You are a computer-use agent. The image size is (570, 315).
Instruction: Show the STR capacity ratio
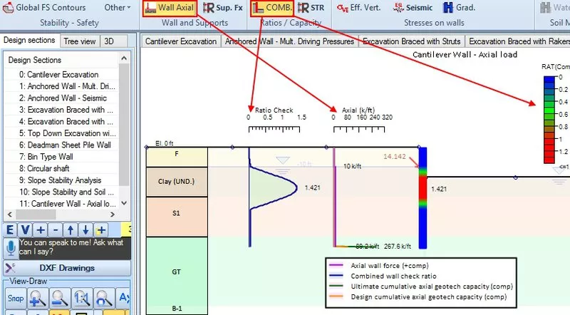pyautogui.click(x=311, y=8)
